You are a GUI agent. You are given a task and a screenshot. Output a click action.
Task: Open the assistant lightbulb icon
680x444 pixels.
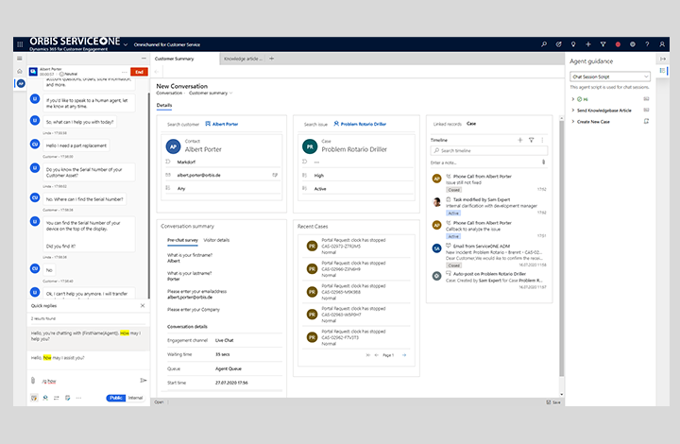tap(573, 44)
